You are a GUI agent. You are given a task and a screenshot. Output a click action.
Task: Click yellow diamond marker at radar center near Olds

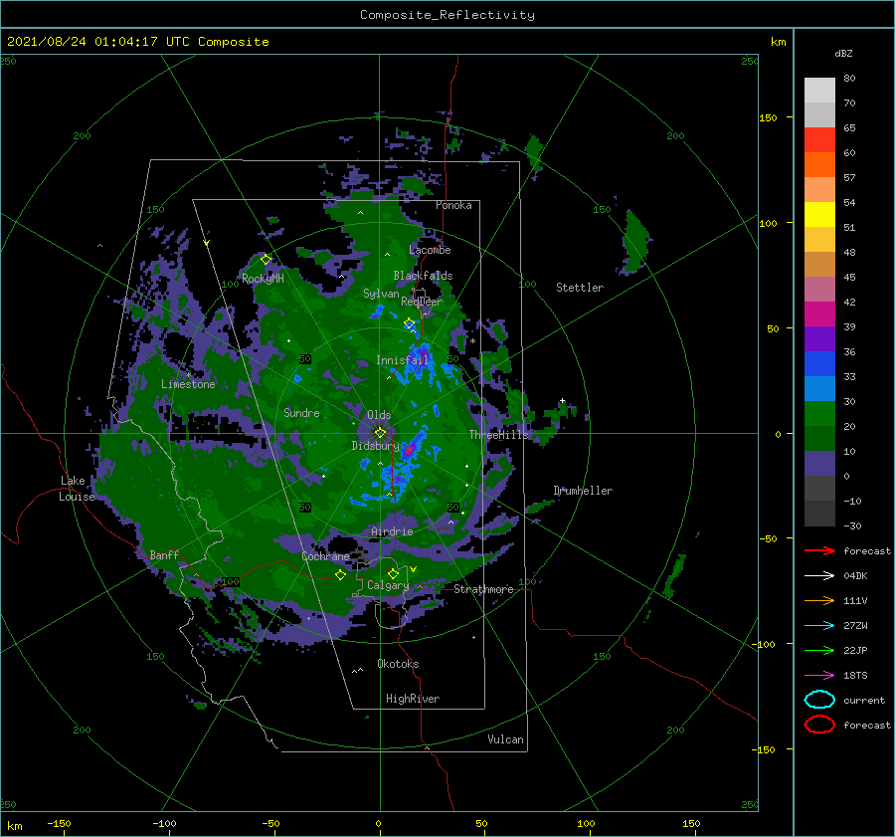tap(380, 433)
